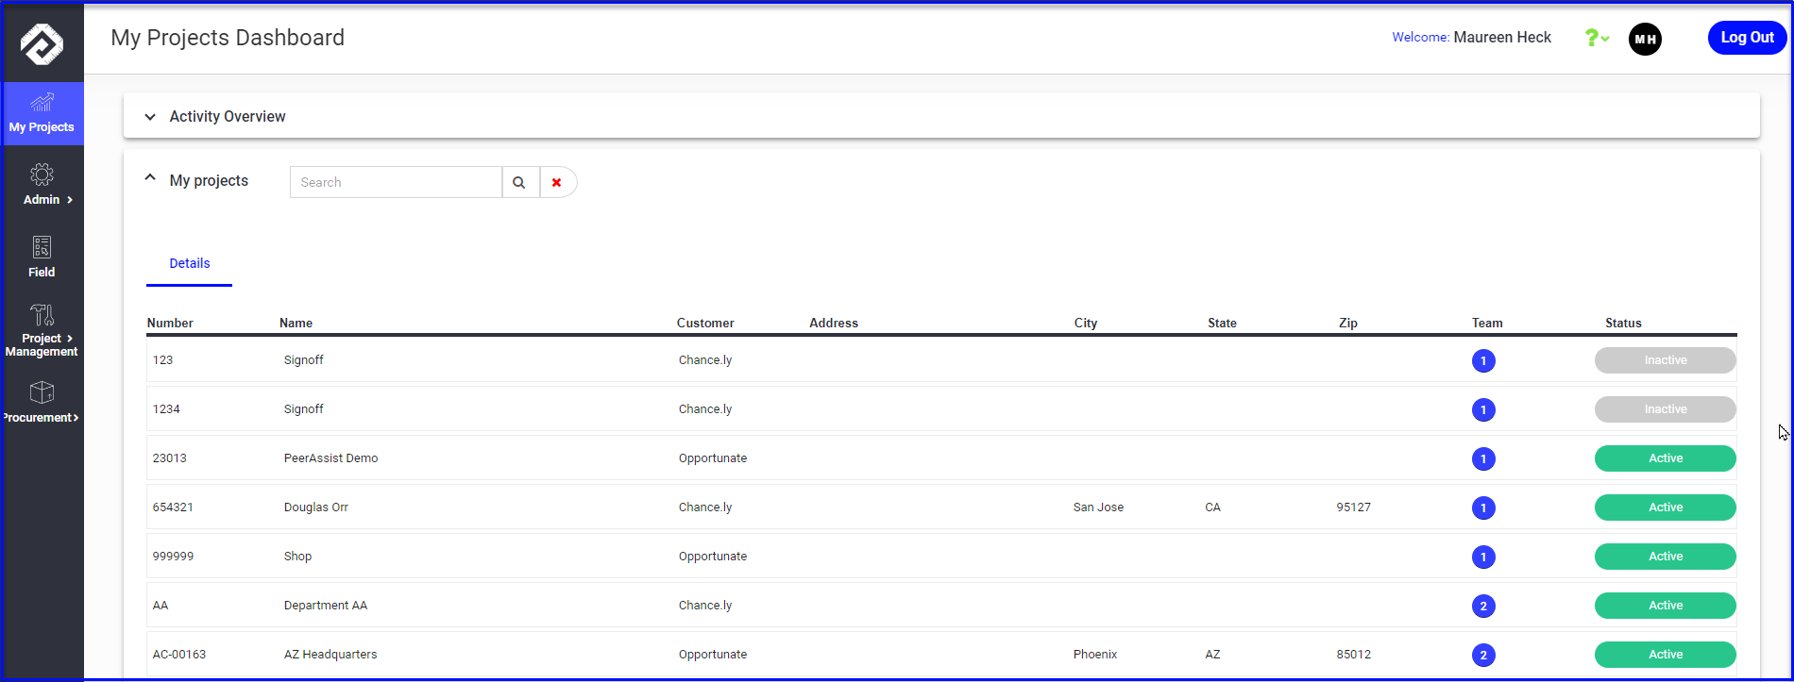Click team badge for AZ Headquarters
This screenshot has height=682, width=1794.
[x=1483, y=655]
